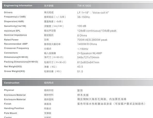
Task: Click the 'maximum SPL' label
Action: tap(12, 31)
